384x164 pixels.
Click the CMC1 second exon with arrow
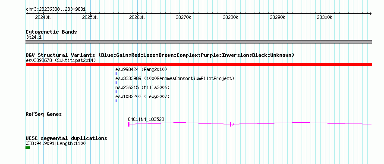pyautogui.click(x=232, y=124)
